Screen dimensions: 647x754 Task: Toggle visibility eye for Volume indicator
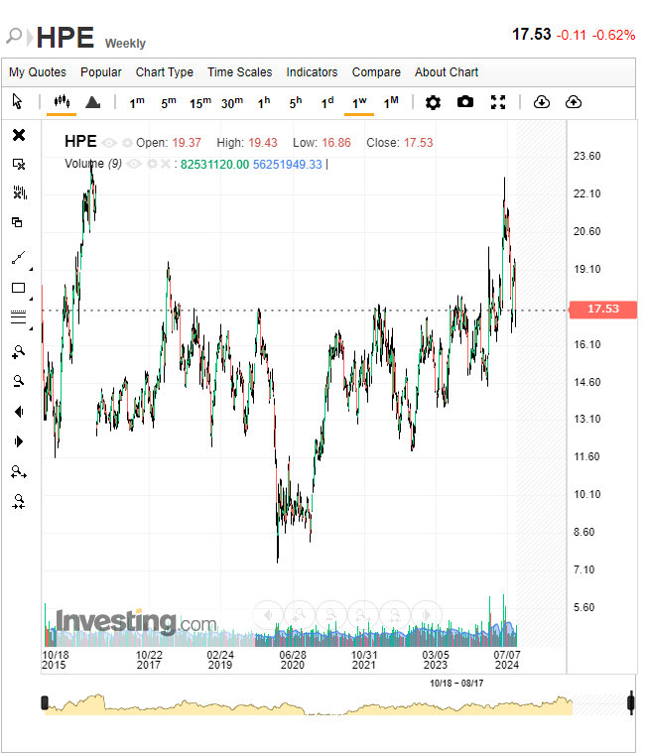tap(135, 164)
